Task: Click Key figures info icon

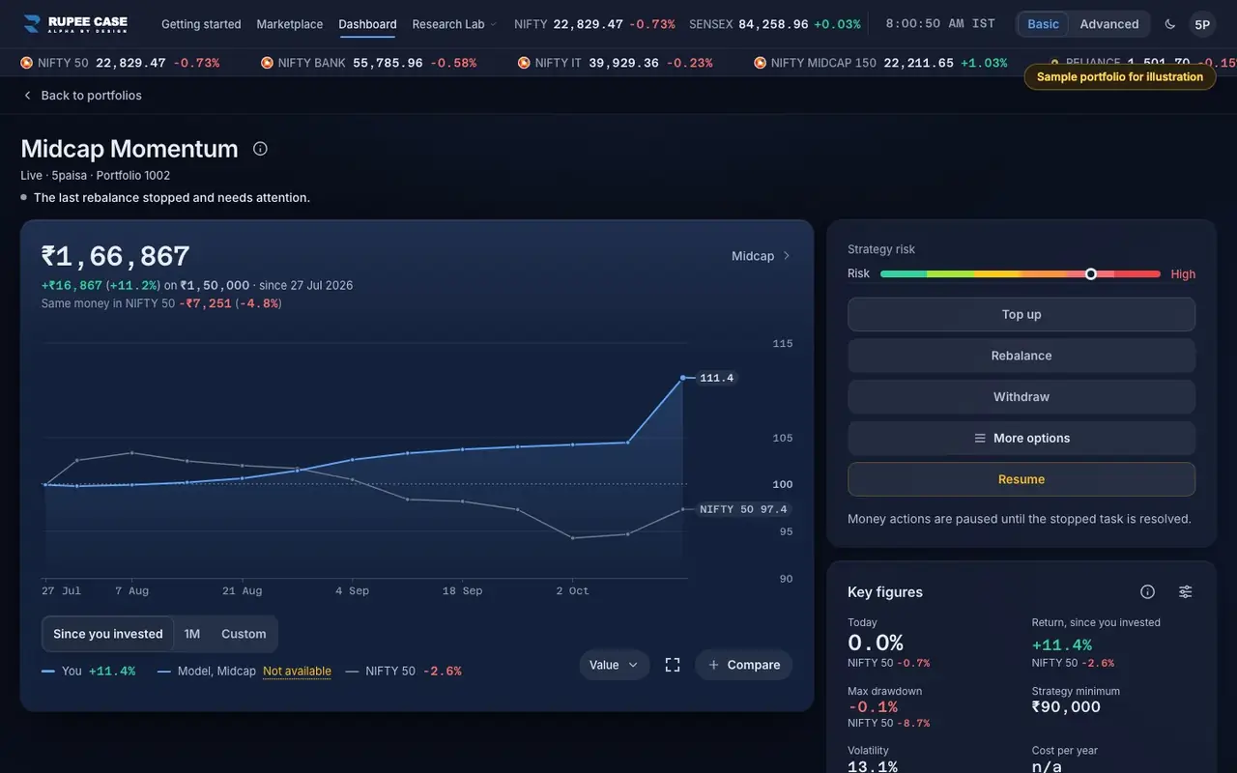Action: (1147, 591)
